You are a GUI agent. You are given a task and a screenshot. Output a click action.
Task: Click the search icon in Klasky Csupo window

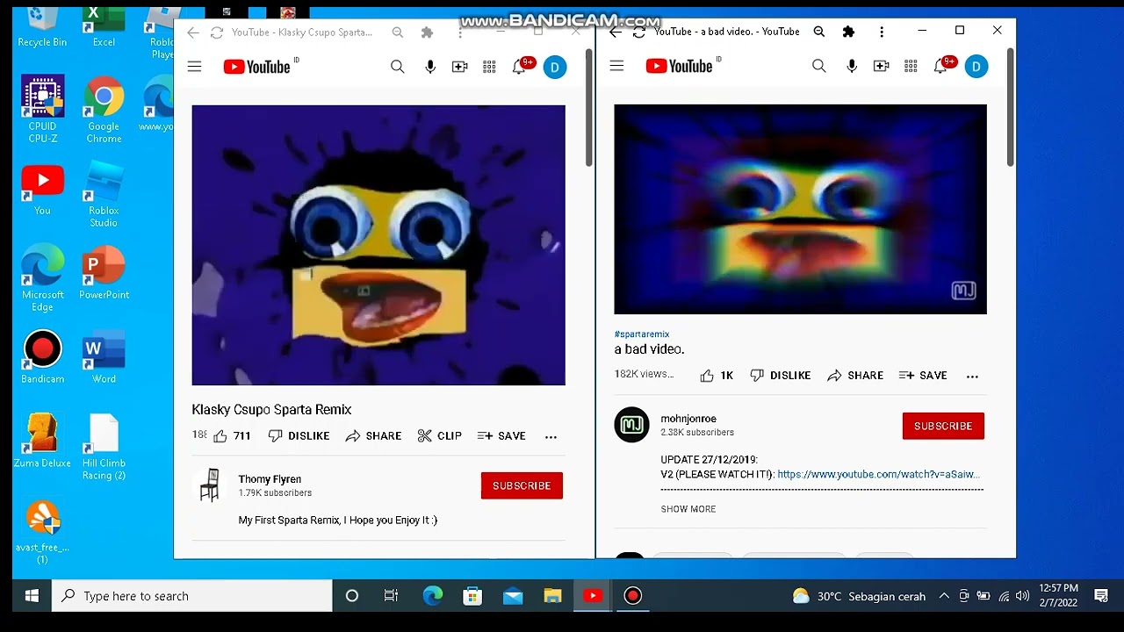point(398,67)
